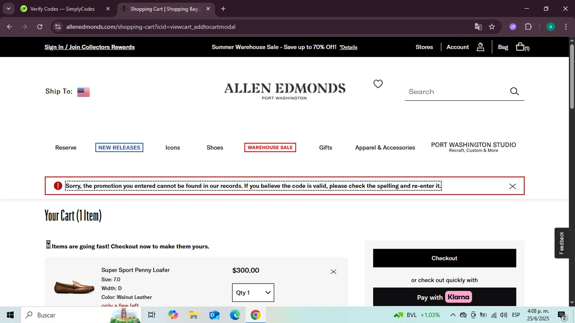Click the black Checkout button
Image resolution: width=575 pixels, height=323 pixels.
(444, 258)
